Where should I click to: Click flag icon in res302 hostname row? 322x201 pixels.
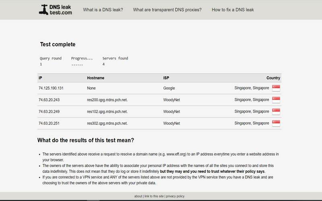276,123
